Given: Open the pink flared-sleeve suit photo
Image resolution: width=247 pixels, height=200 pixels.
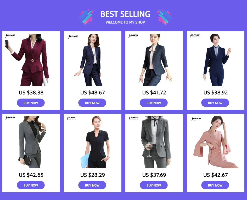Looking at the screenshot, I should click(216, 142).
